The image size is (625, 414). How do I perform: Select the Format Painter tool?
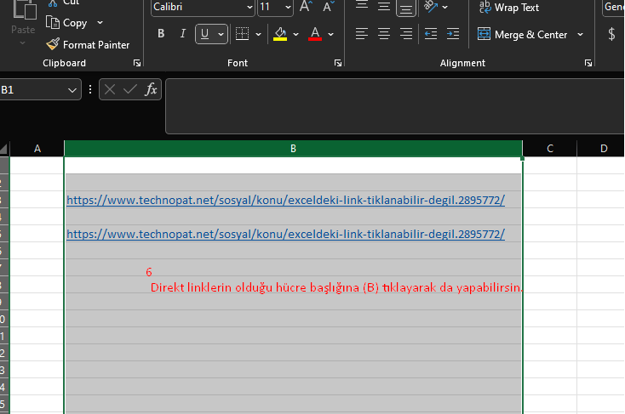tap(88, 44)
